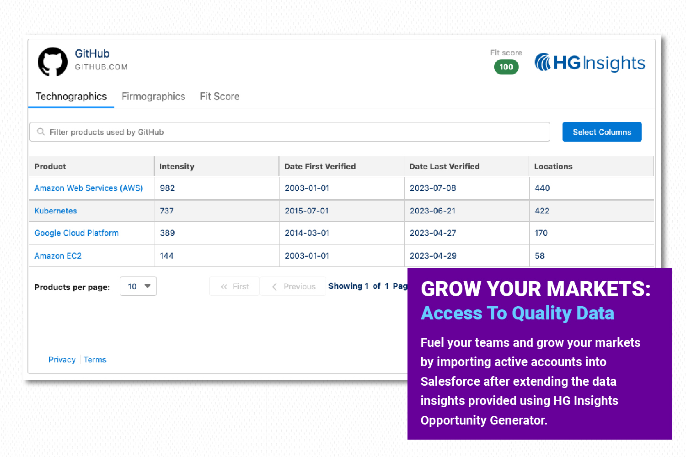The image size is (686, 457).
Task: Click the Privacy link
Action: pos(62,360)
